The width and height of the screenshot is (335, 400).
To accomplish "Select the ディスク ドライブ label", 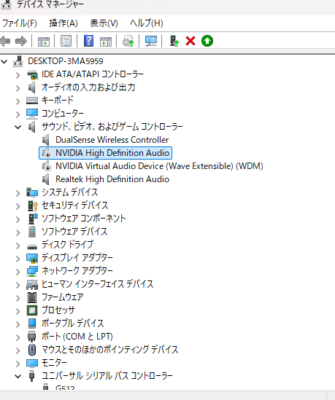I will pyautogui.click(x=67, y=245).
